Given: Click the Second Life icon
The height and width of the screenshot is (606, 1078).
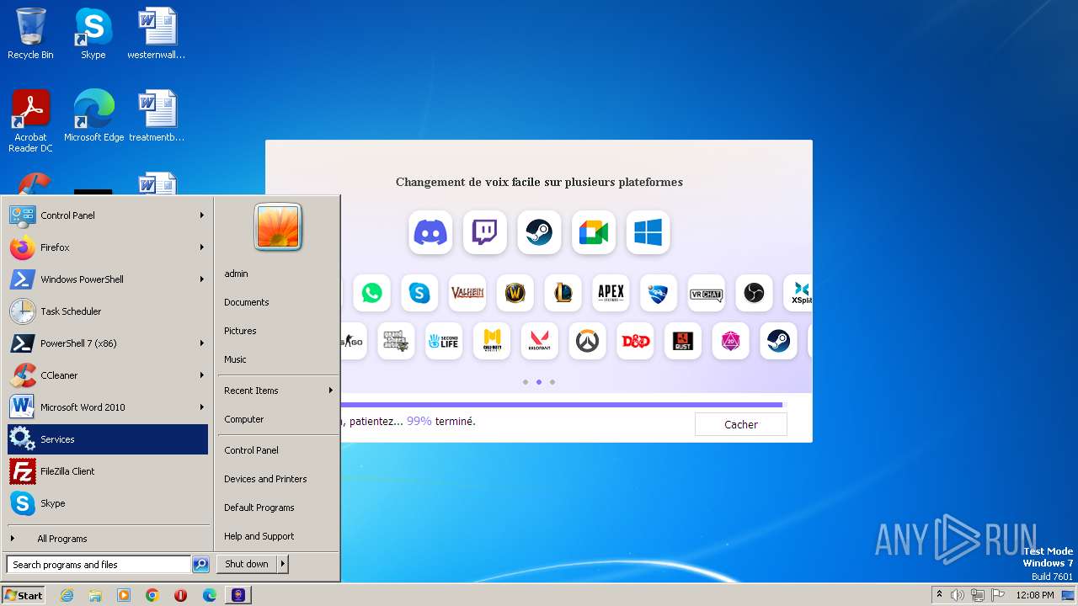Looking at the screenshot, I should pyautogui.click(x=444, y=341).
